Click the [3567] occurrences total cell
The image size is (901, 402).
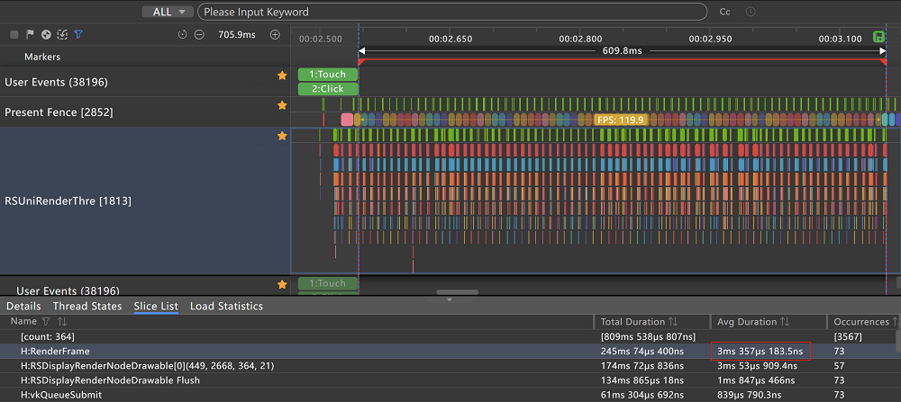tap(849, 336)
